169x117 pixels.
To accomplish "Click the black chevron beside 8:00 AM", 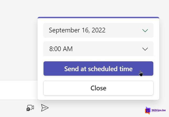I will tap(145, 49).
